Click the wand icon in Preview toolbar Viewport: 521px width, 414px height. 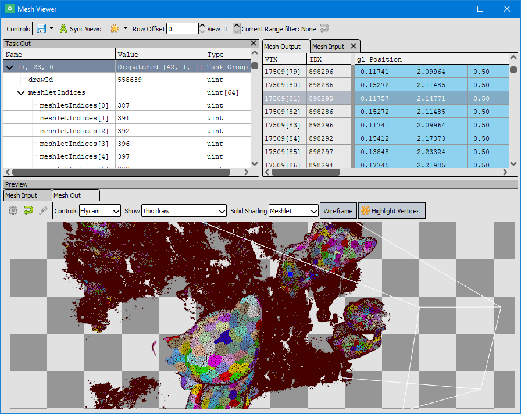tap(43, 211)
